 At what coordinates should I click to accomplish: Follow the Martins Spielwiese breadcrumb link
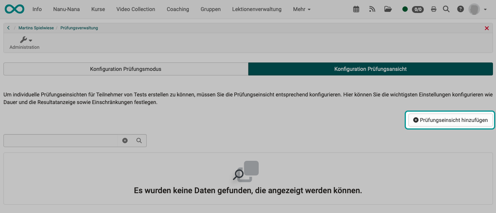[x=36, y=28]
